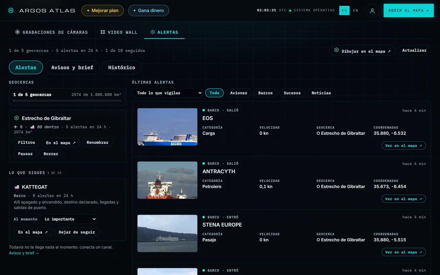Click Ver en el mapa for EOS
Image resolution: width=440 pixels, height=275 pixels.
click(x=404, y=146)
